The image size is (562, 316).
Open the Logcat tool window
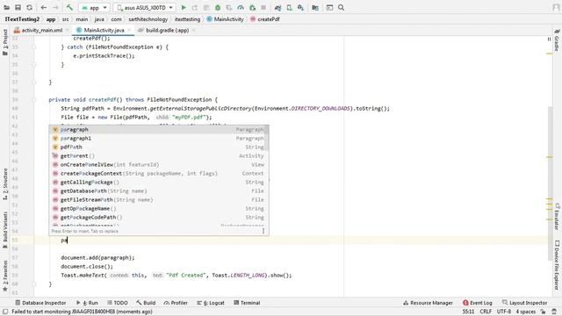pyautogui.click(x=211, y=303)
